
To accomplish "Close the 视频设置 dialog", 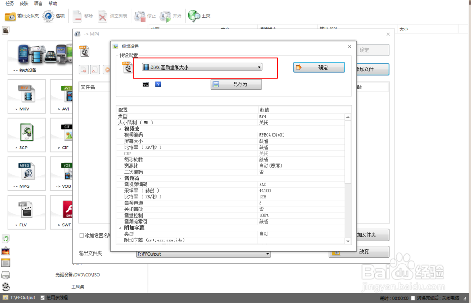I will click(349, 47).
